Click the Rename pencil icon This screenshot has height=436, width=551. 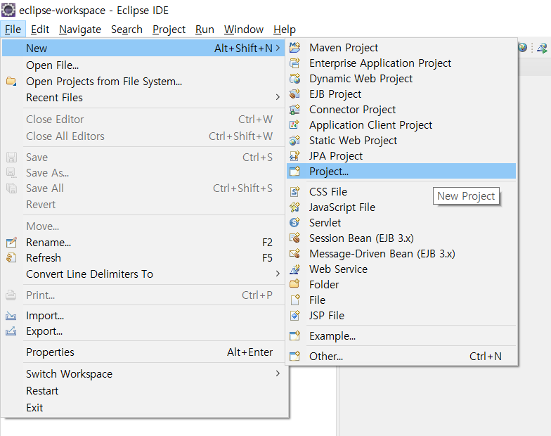(11, 242)
